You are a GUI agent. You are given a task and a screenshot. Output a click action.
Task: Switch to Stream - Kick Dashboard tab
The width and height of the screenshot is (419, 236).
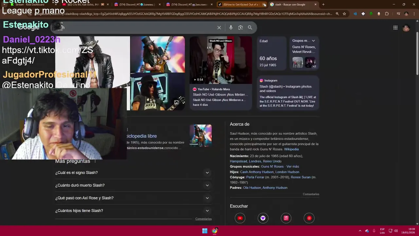click(32, 5)
